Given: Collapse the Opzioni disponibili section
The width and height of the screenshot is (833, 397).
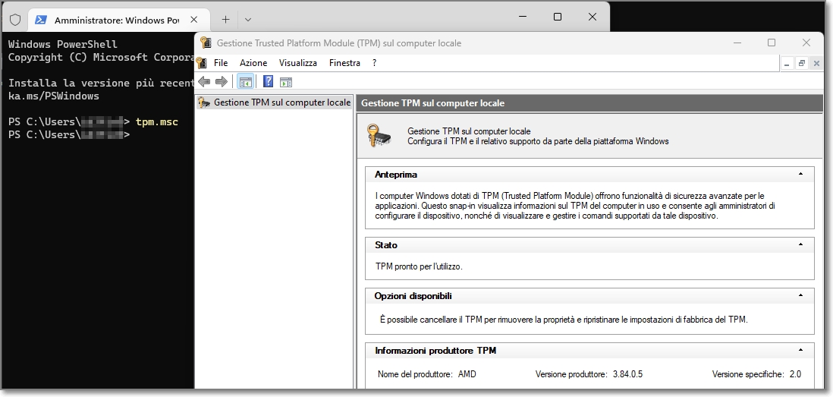Looking at the screenshot, I should (800, 295).
